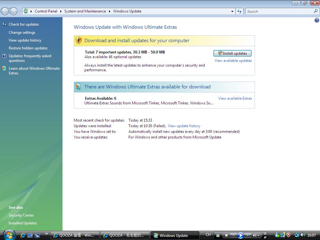Click the Install updates button

232,53
